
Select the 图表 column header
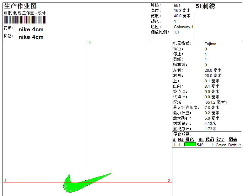pyautogui.click(x=233, y=140)
